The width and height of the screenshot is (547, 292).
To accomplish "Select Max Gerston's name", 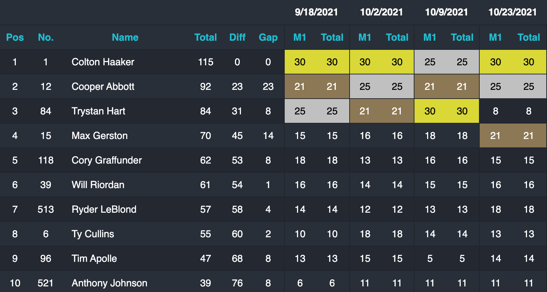I will [x=100, y=136].
